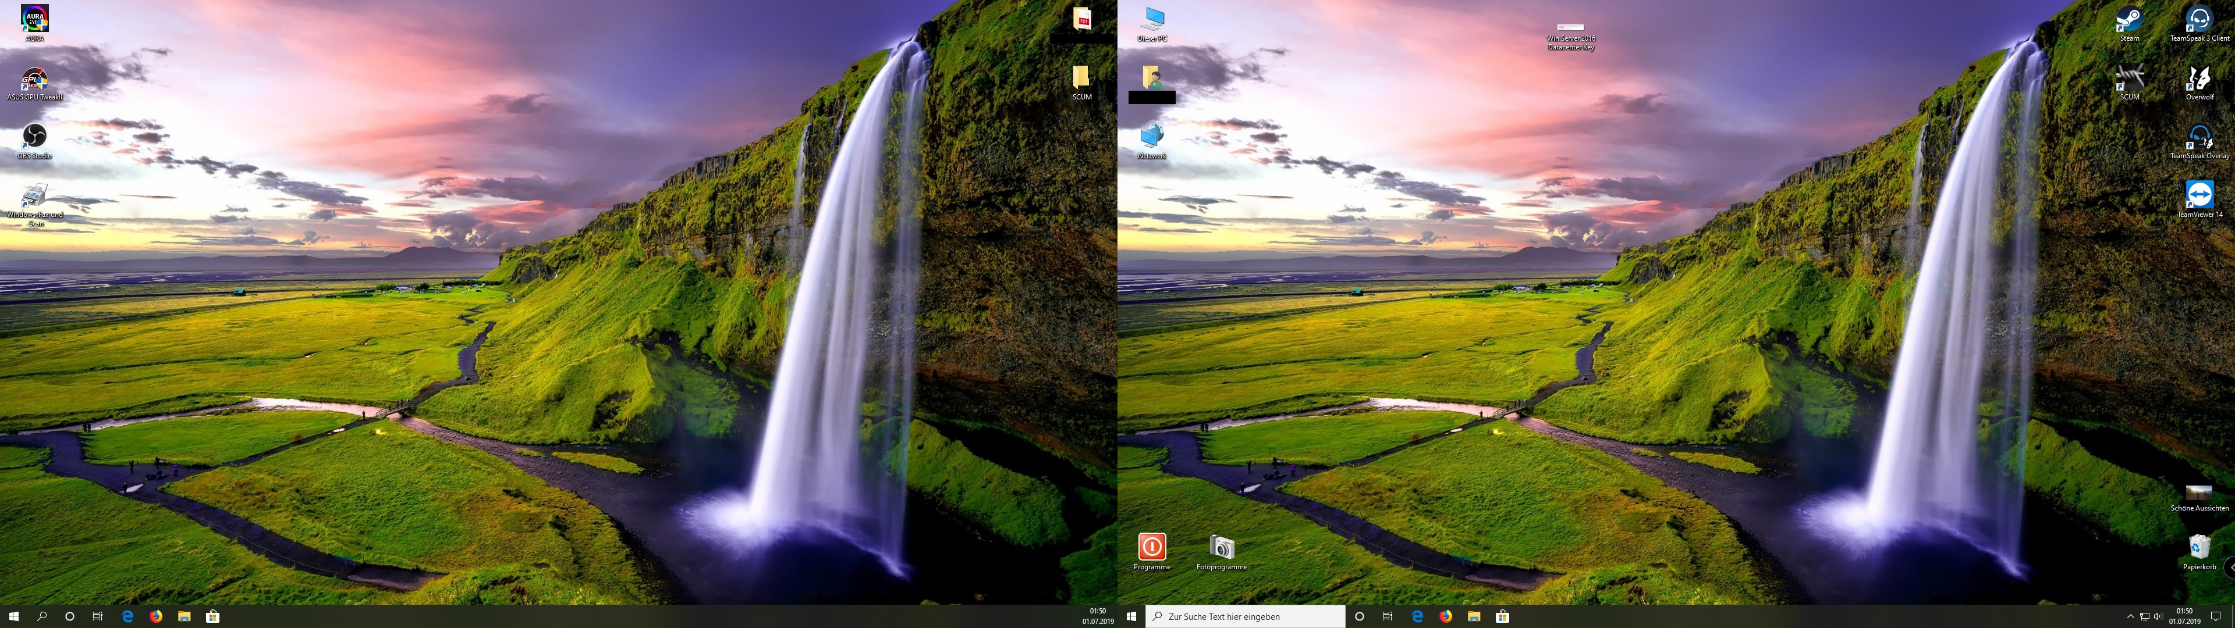Open the Schöne Aussichten desktop item
The height and width of the screenshot is (628, 2235).
click(x=2198, y=493)
